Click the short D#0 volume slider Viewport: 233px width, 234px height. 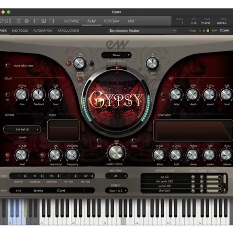pyautogui.click(x=214, y=191)
